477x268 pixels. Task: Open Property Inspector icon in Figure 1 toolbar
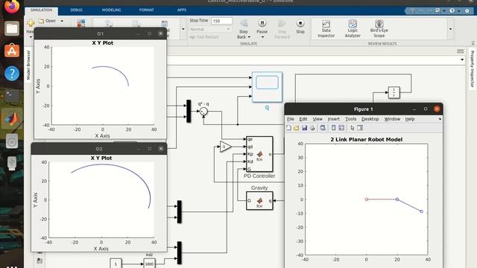tap(360, 128)
